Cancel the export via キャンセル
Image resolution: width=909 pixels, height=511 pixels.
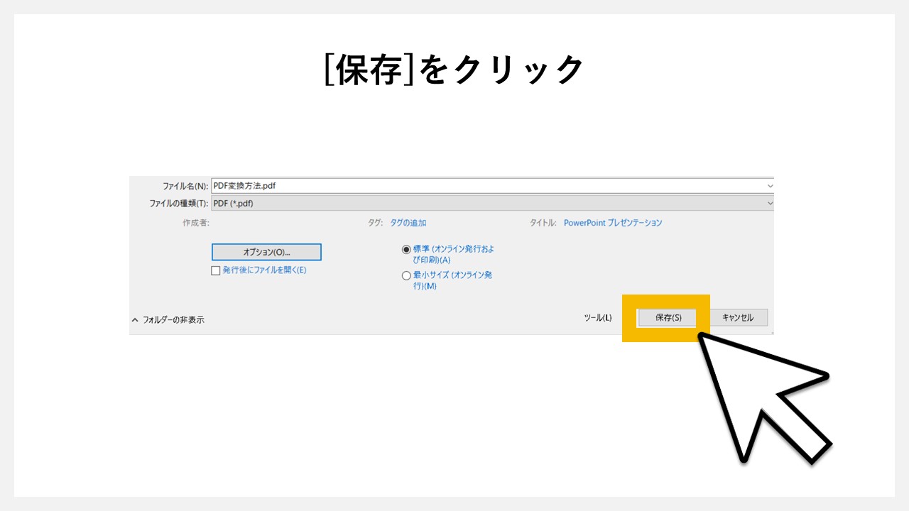pyautogui.click(x=738, y=317)
